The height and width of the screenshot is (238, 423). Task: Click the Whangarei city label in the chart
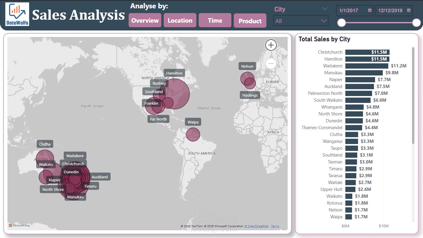pyautogui.click(x=332, y=107)
